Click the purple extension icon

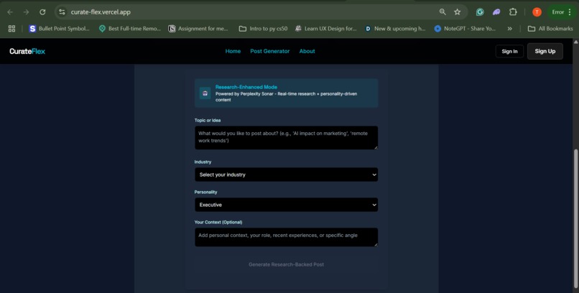(496, 12)
